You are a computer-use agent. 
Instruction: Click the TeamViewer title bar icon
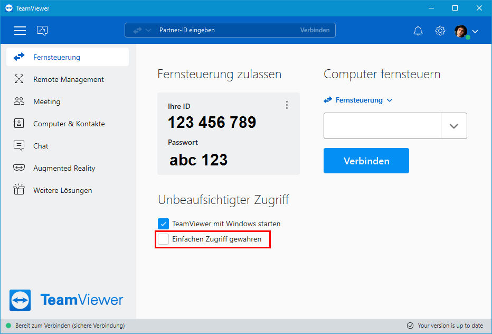click(9, 8)
